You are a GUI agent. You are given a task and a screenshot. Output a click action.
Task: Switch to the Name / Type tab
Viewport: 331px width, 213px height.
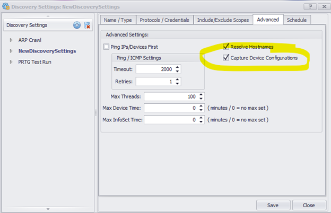pos(118,20)
